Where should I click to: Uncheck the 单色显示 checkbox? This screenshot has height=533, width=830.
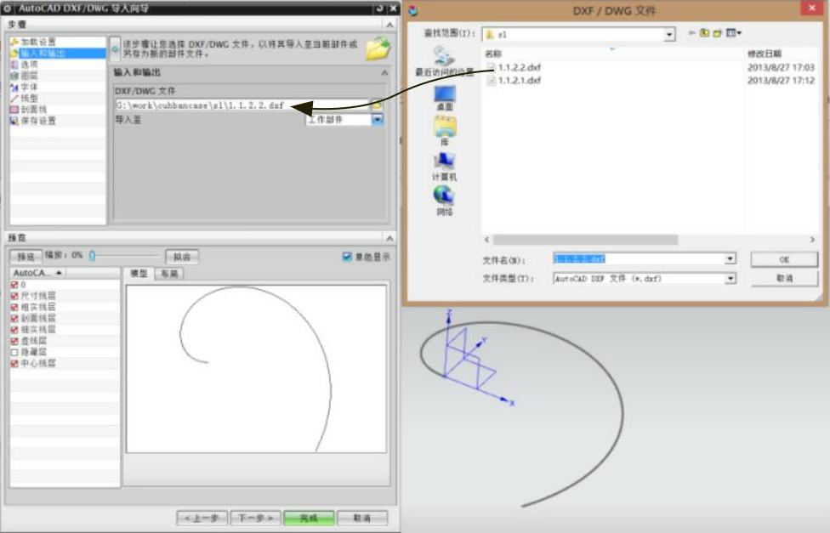347,257
